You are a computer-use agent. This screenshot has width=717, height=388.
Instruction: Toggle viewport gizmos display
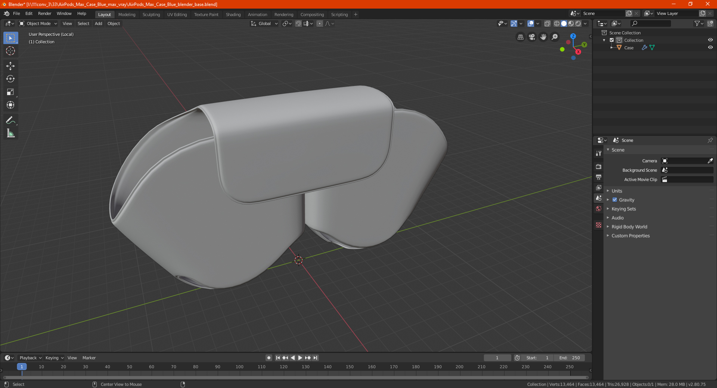[514, 24]
